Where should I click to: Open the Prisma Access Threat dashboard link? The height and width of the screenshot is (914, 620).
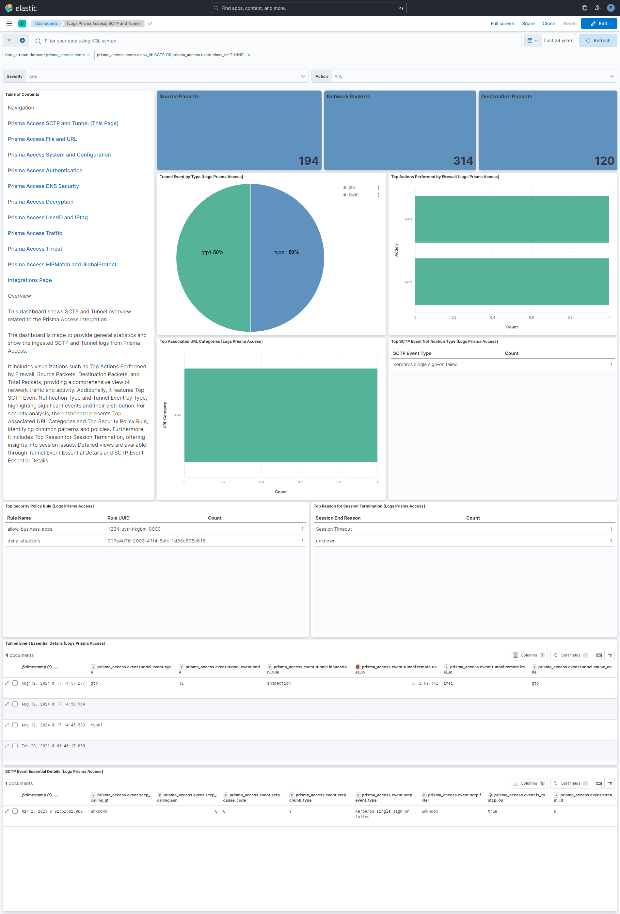click(x=35, y=249)
